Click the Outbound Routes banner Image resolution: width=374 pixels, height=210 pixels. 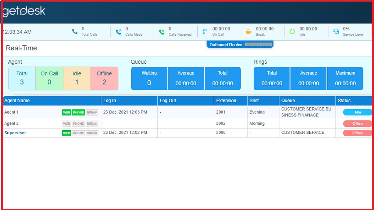[x=240, y=45]
